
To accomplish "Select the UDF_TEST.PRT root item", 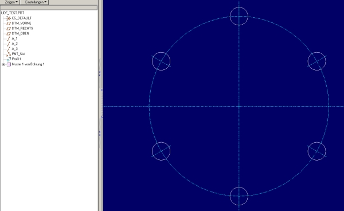I will [x=13, y=13].
